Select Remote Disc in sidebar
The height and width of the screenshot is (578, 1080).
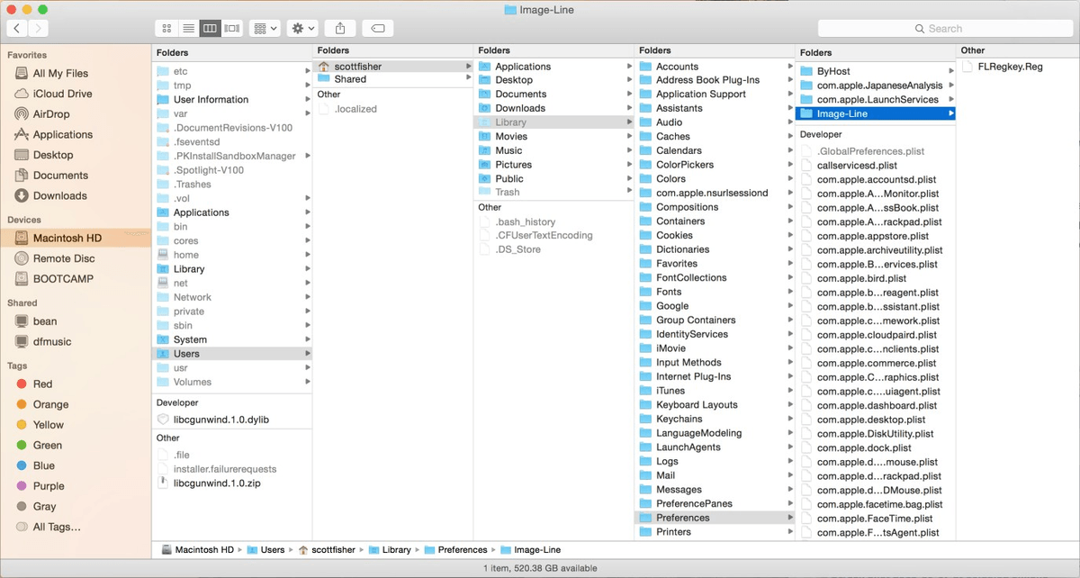64,258
